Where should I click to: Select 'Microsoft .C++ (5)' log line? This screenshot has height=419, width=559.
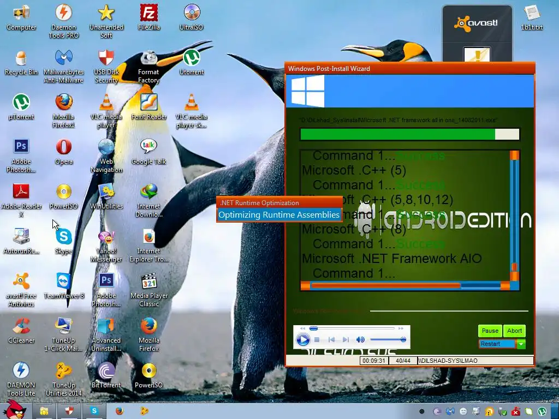[x=354, y=170]
